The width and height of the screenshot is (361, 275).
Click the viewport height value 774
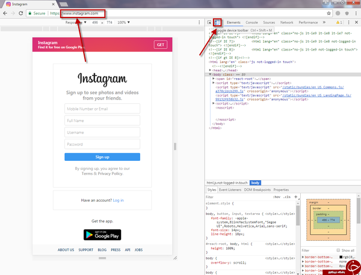110,22
